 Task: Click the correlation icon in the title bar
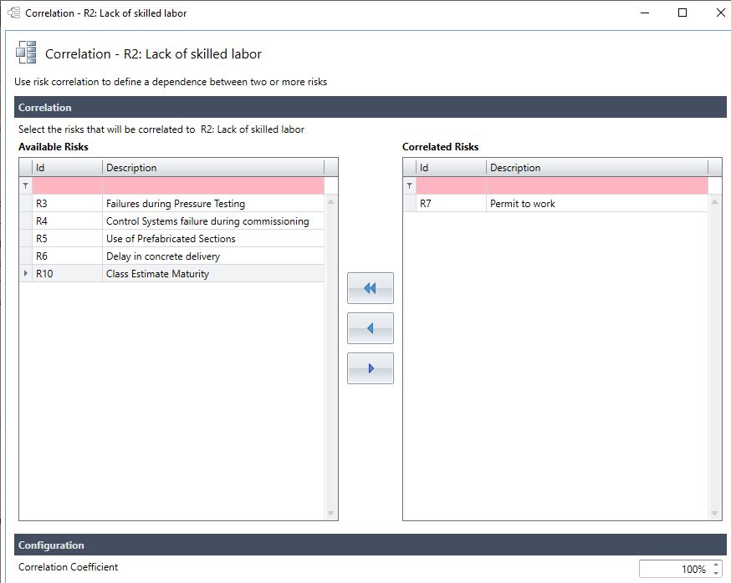click(x=13, y=13)
